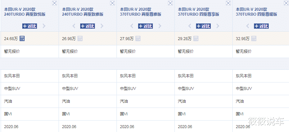Viewport: 289px width, 132px height.
Task: Move the 两驱致悦版 column right with its arrow
Action: pyautogui.click(x=44, y=26)
